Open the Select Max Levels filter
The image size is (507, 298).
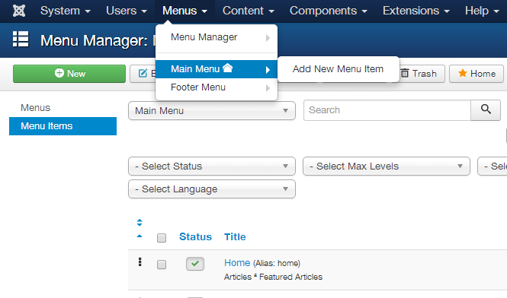click(387, 166)
